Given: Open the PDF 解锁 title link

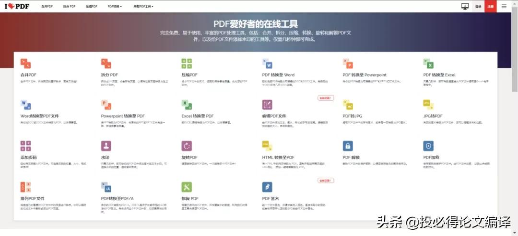Looking at the screenshot, I should tap(351, 157).
